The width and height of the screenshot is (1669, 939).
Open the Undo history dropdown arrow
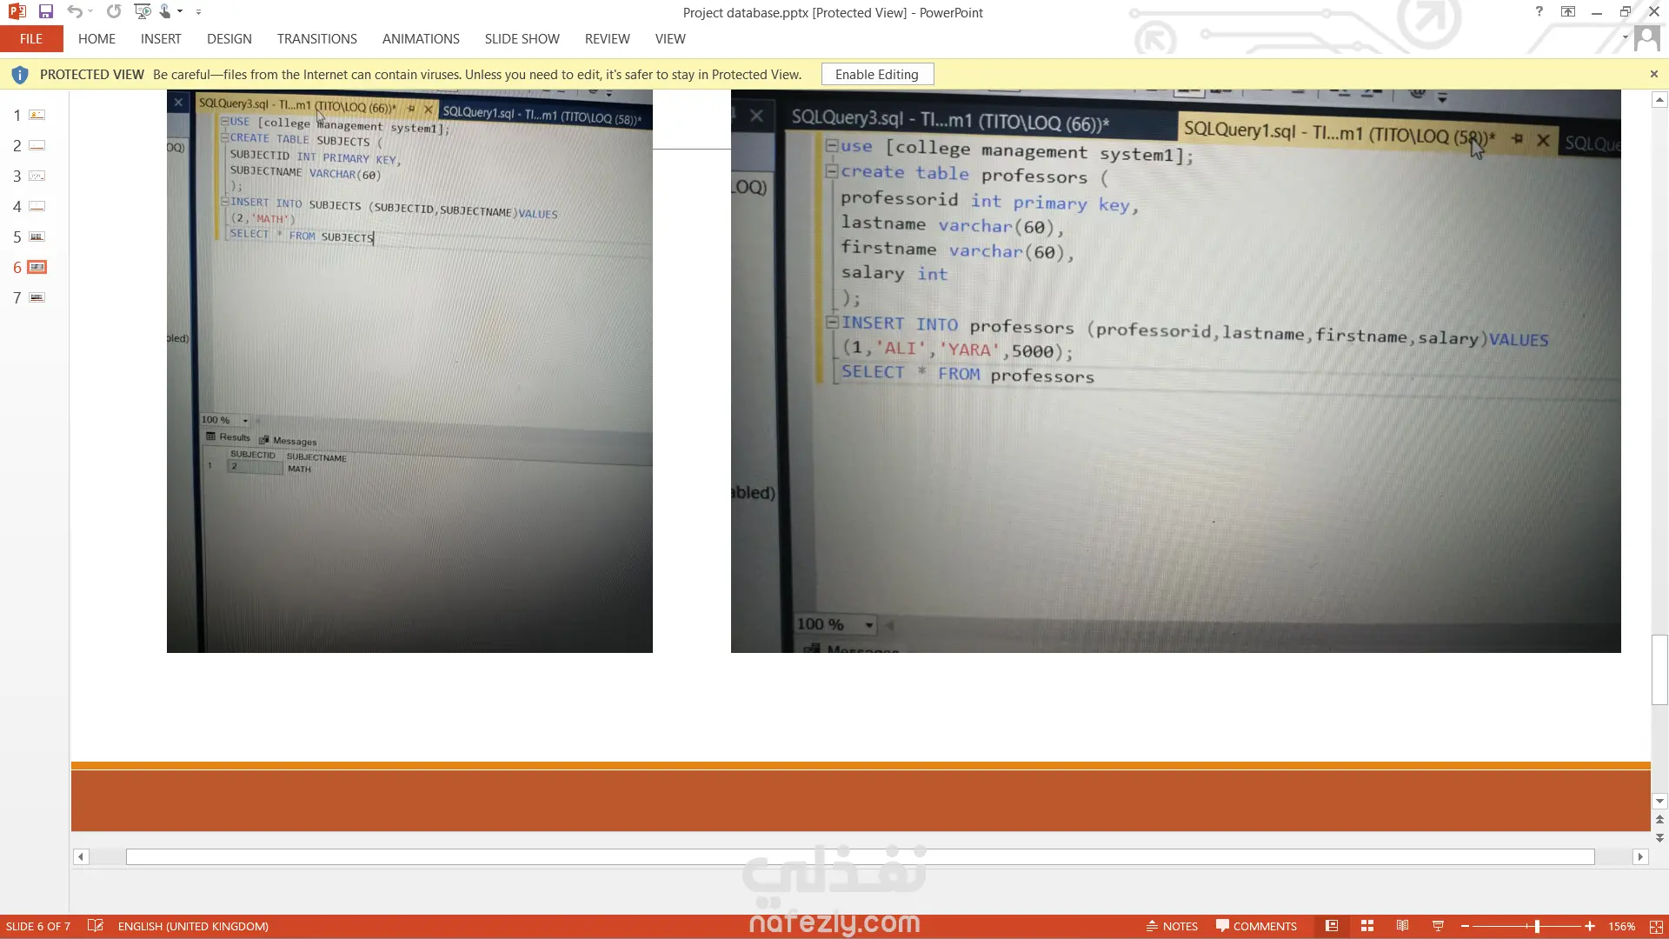90,12
